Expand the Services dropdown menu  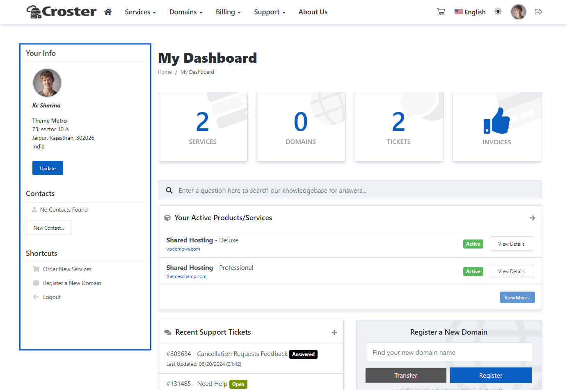[x=140, y=12]
